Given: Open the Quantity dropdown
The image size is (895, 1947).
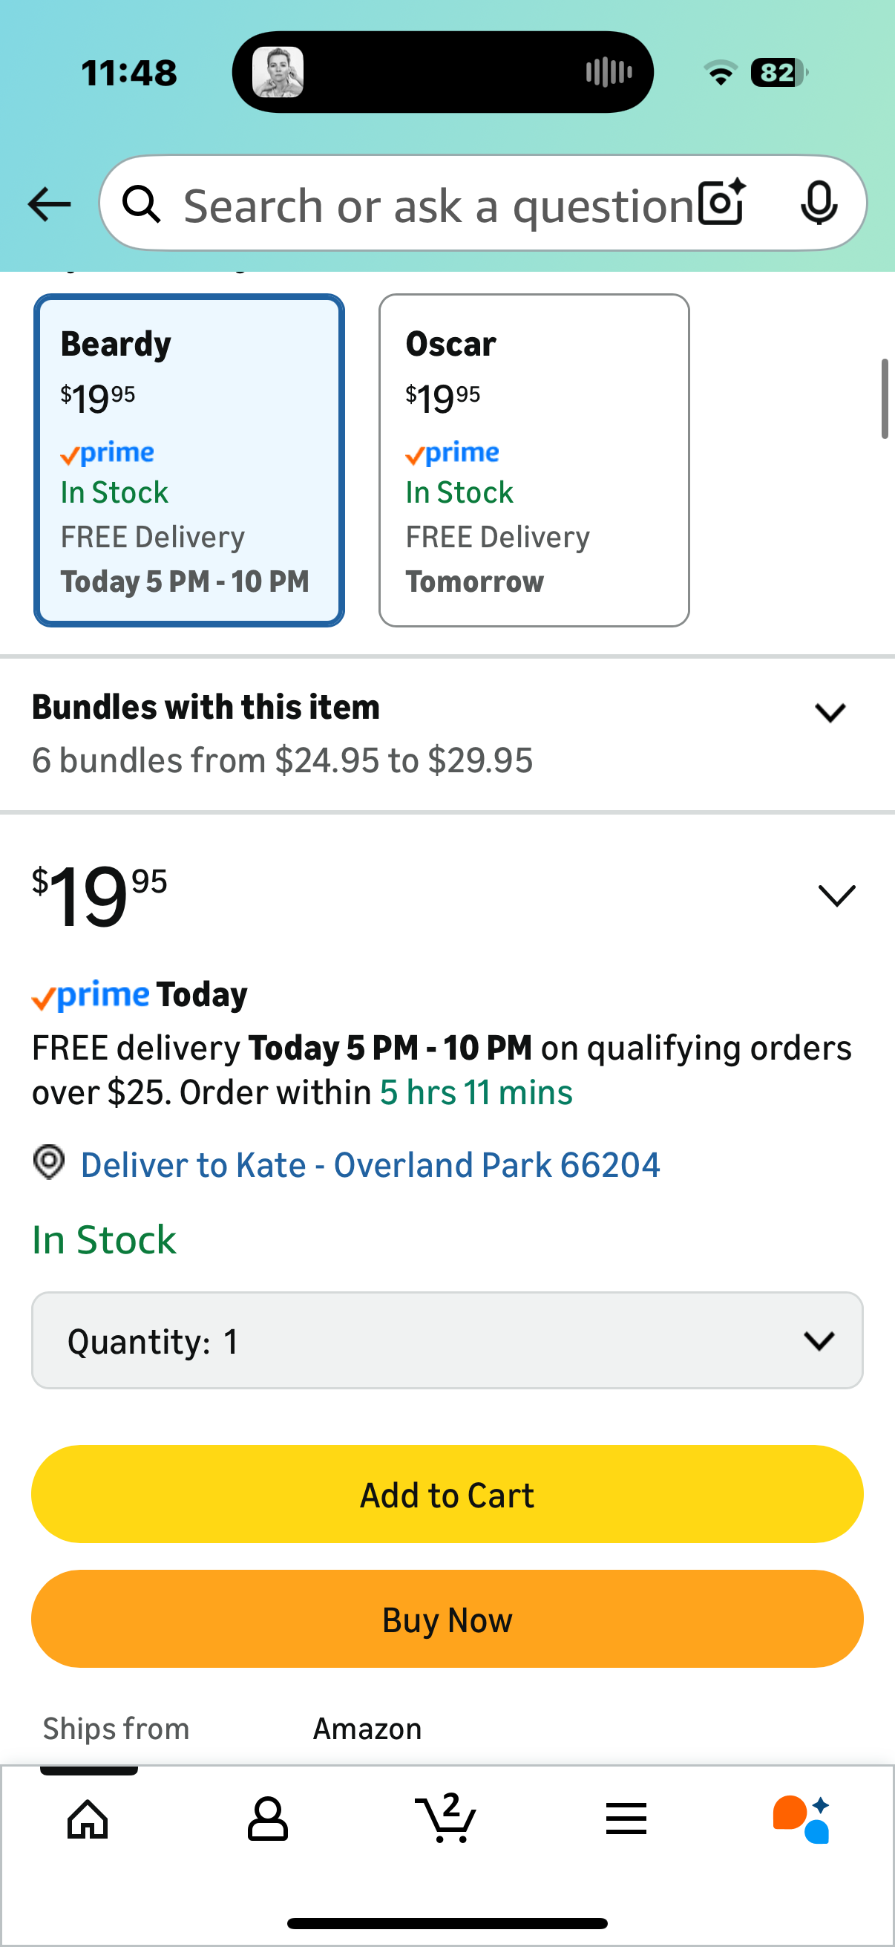Looking at the screenshot, I should pos(447,1340).
